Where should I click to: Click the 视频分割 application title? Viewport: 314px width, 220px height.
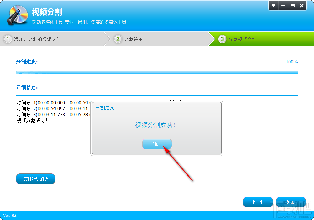pyautogui.click(x=47, y=12)
